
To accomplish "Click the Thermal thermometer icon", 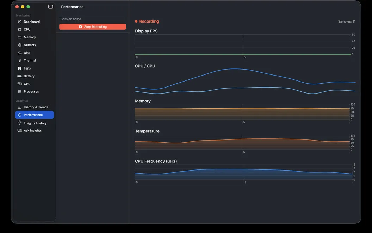I will pos(20,61).
